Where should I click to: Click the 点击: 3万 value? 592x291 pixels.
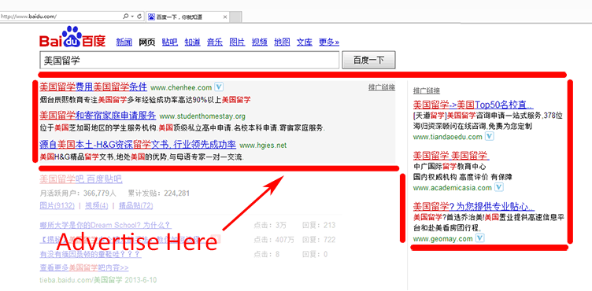(x=270, y=225)
